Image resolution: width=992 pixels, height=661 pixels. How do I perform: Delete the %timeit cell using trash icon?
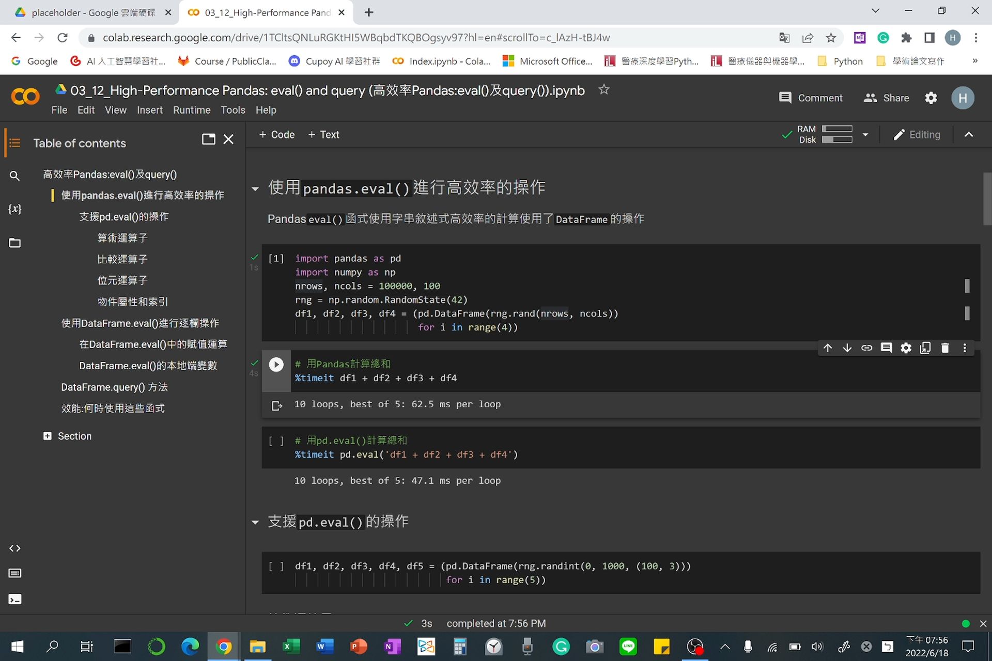[x=945, y=348]
